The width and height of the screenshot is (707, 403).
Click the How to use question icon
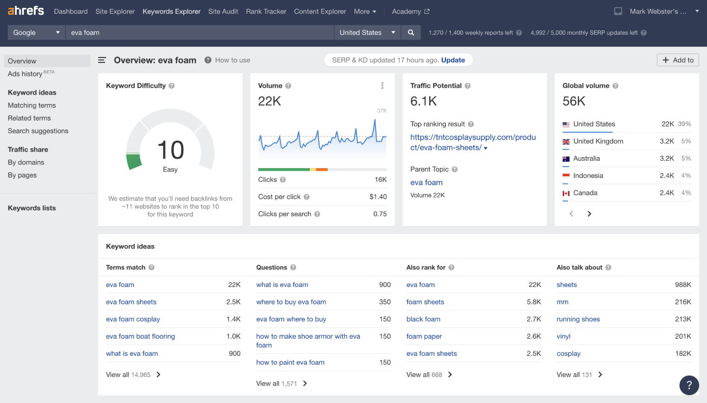tap(208, 60)
